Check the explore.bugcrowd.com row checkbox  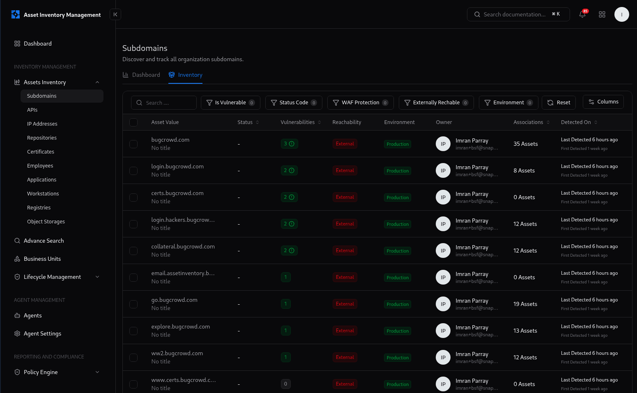pyautogui.click(x=133, y=331)
